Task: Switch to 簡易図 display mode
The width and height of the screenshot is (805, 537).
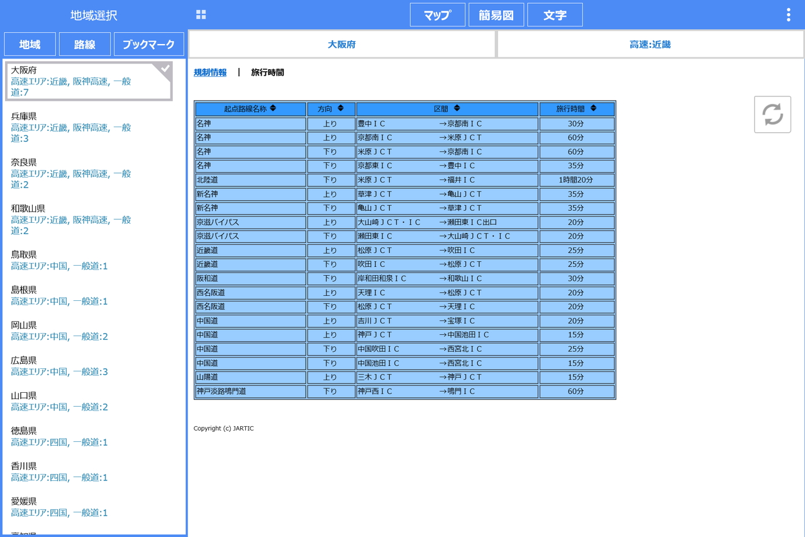Action: coord(496,14)
